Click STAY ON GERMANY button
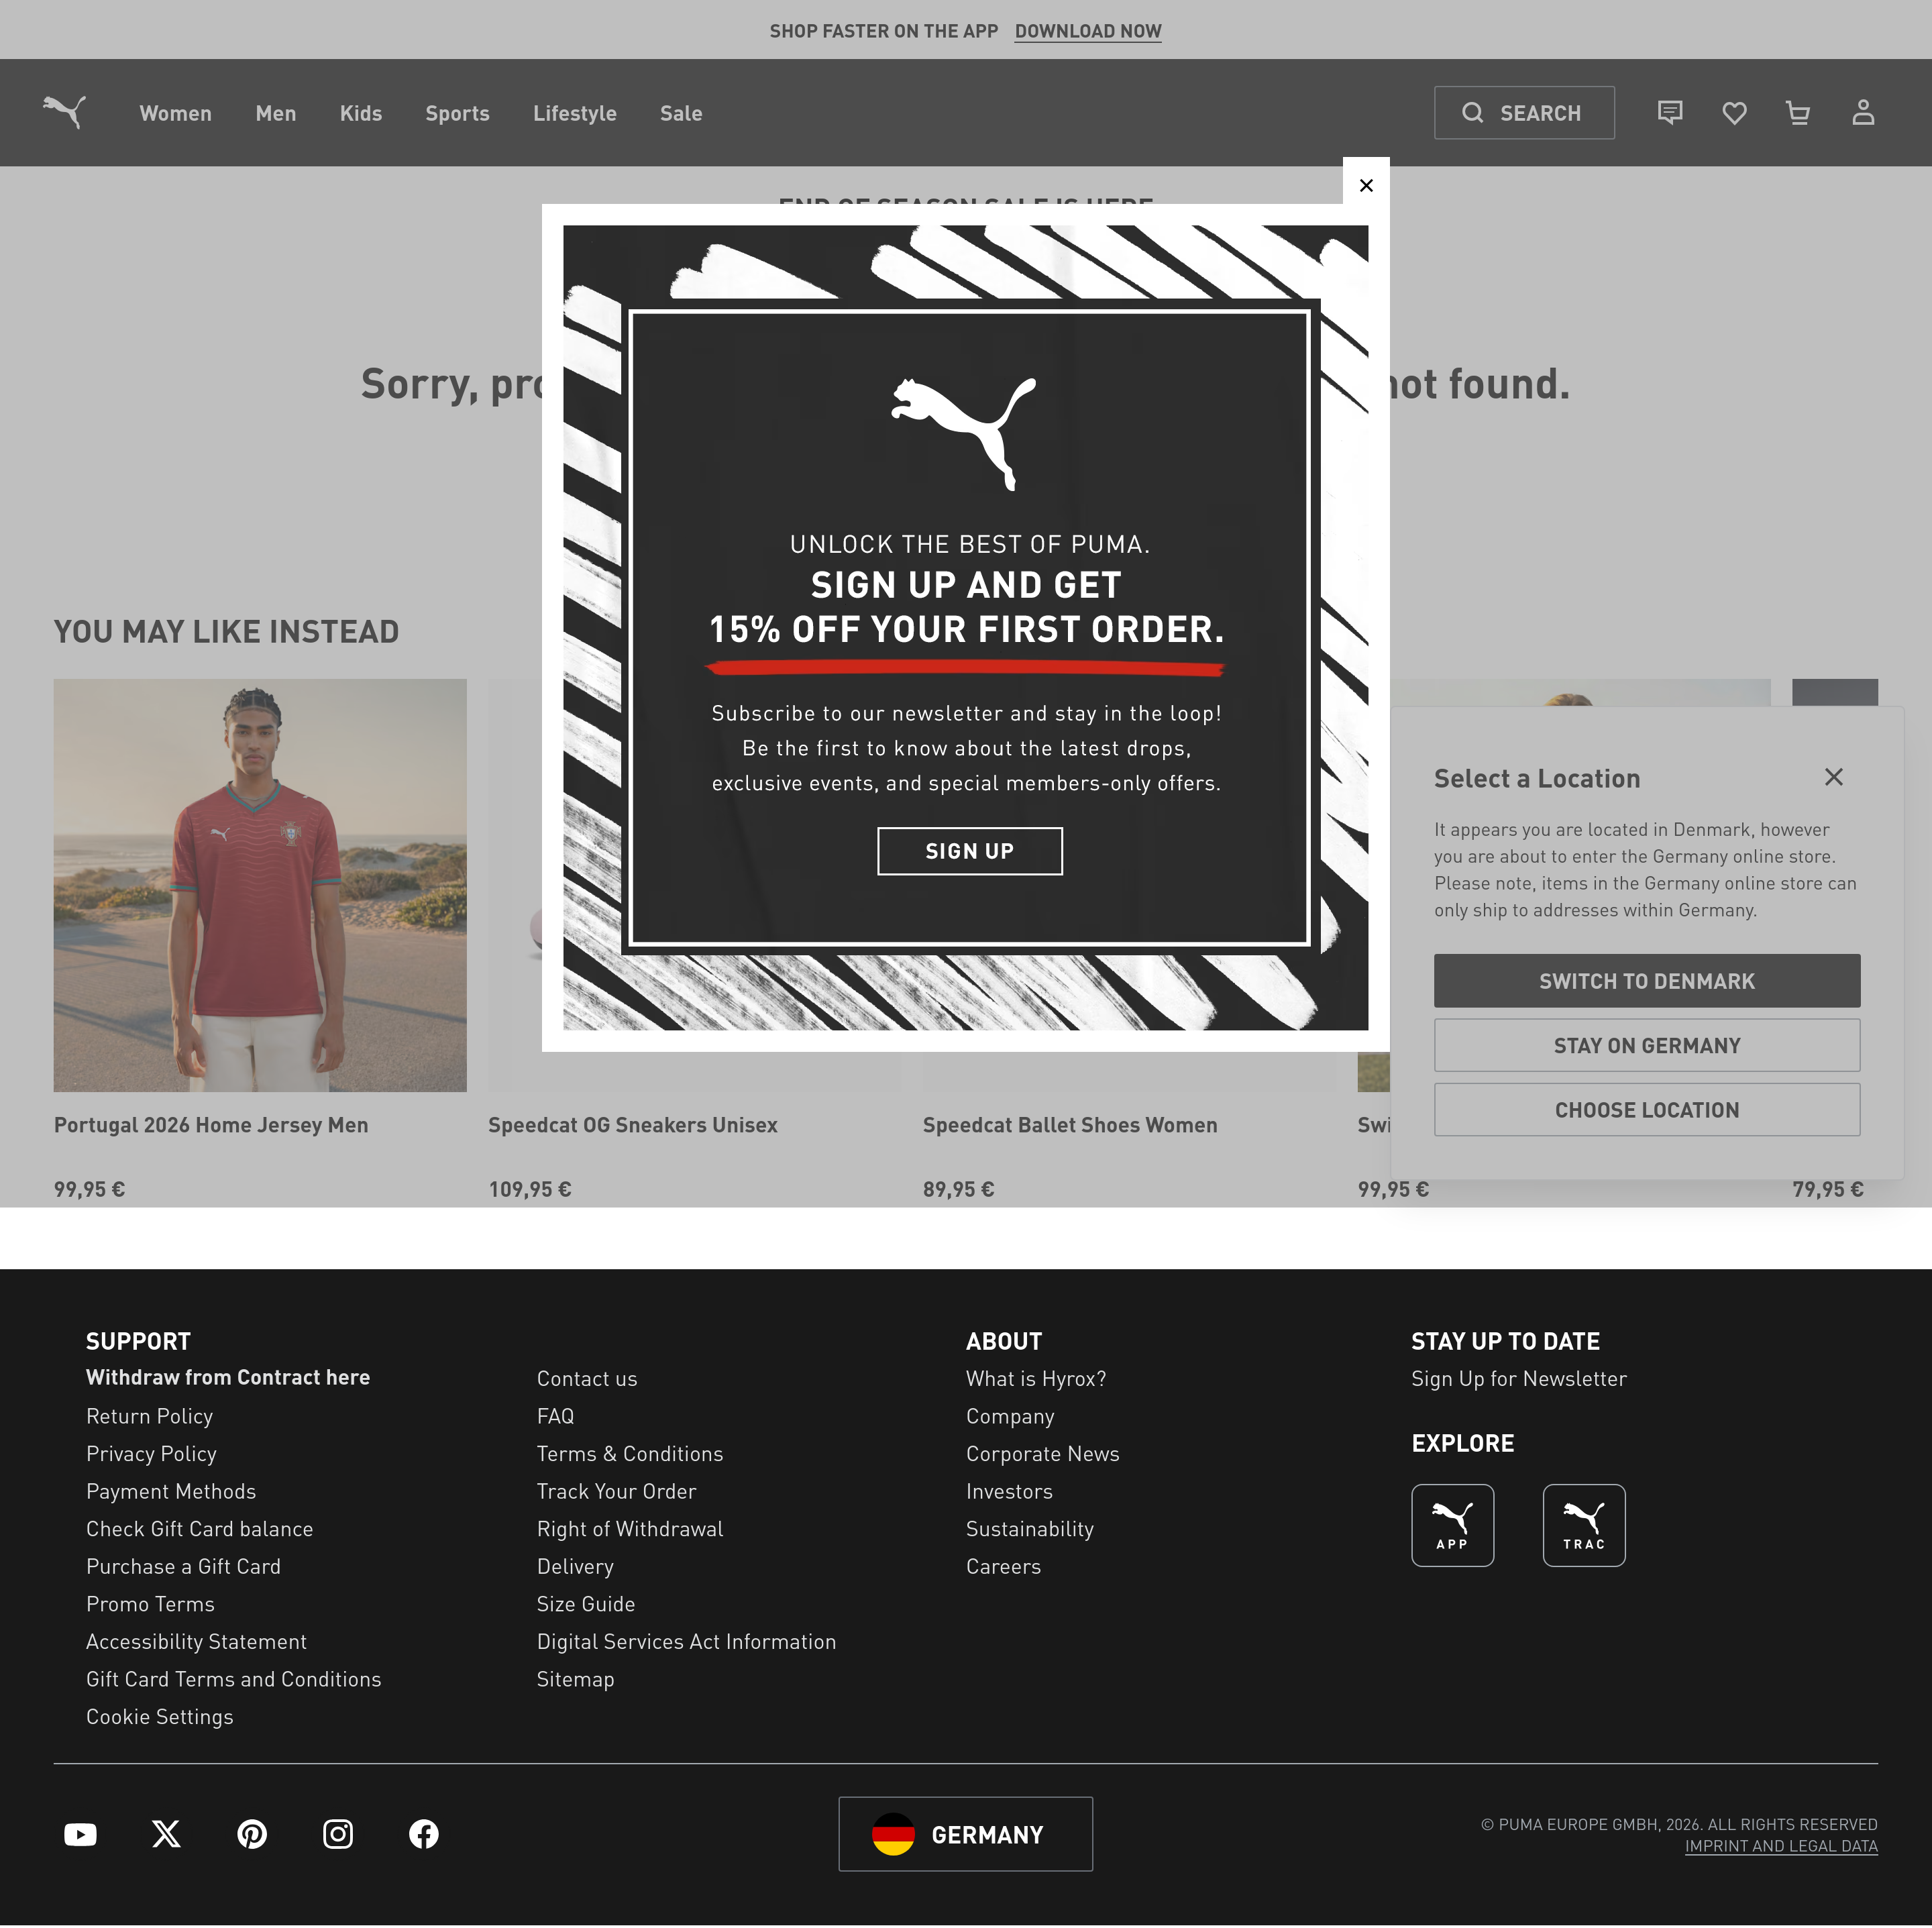Image resolution: width=1932 pixels, height=1928 pixels. [1647, 1045]
